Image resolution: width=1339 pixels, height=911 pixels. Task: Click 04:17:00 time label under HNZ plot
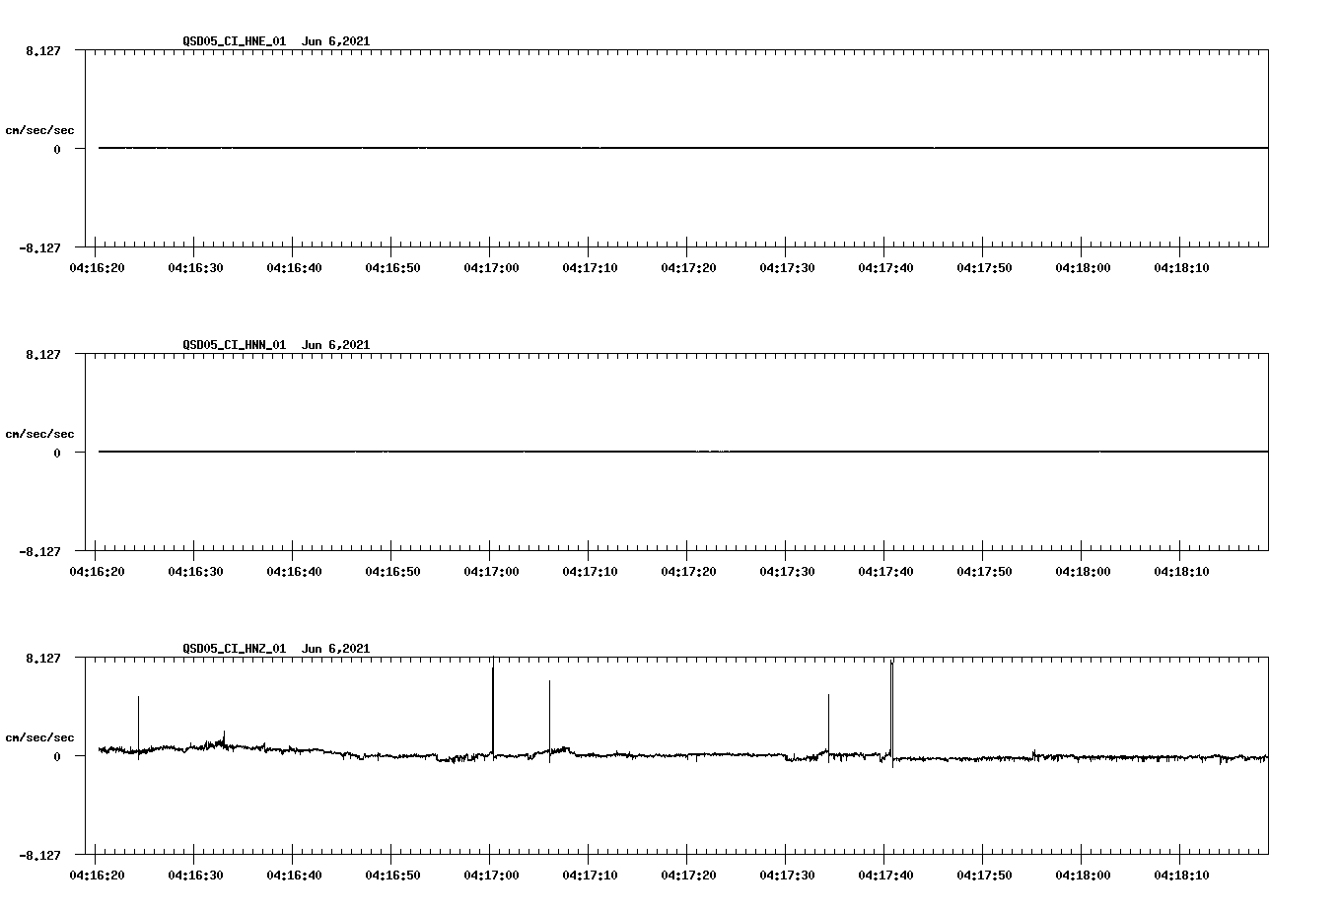pos(491,876)
